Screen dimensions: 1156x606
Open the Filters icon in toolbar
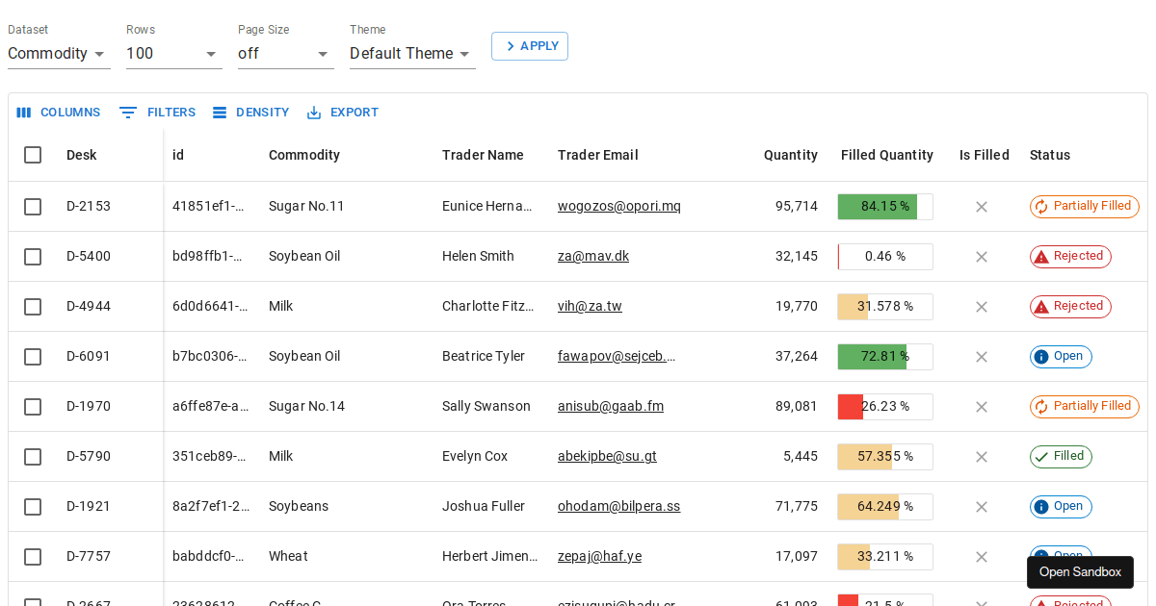(128, 113)
